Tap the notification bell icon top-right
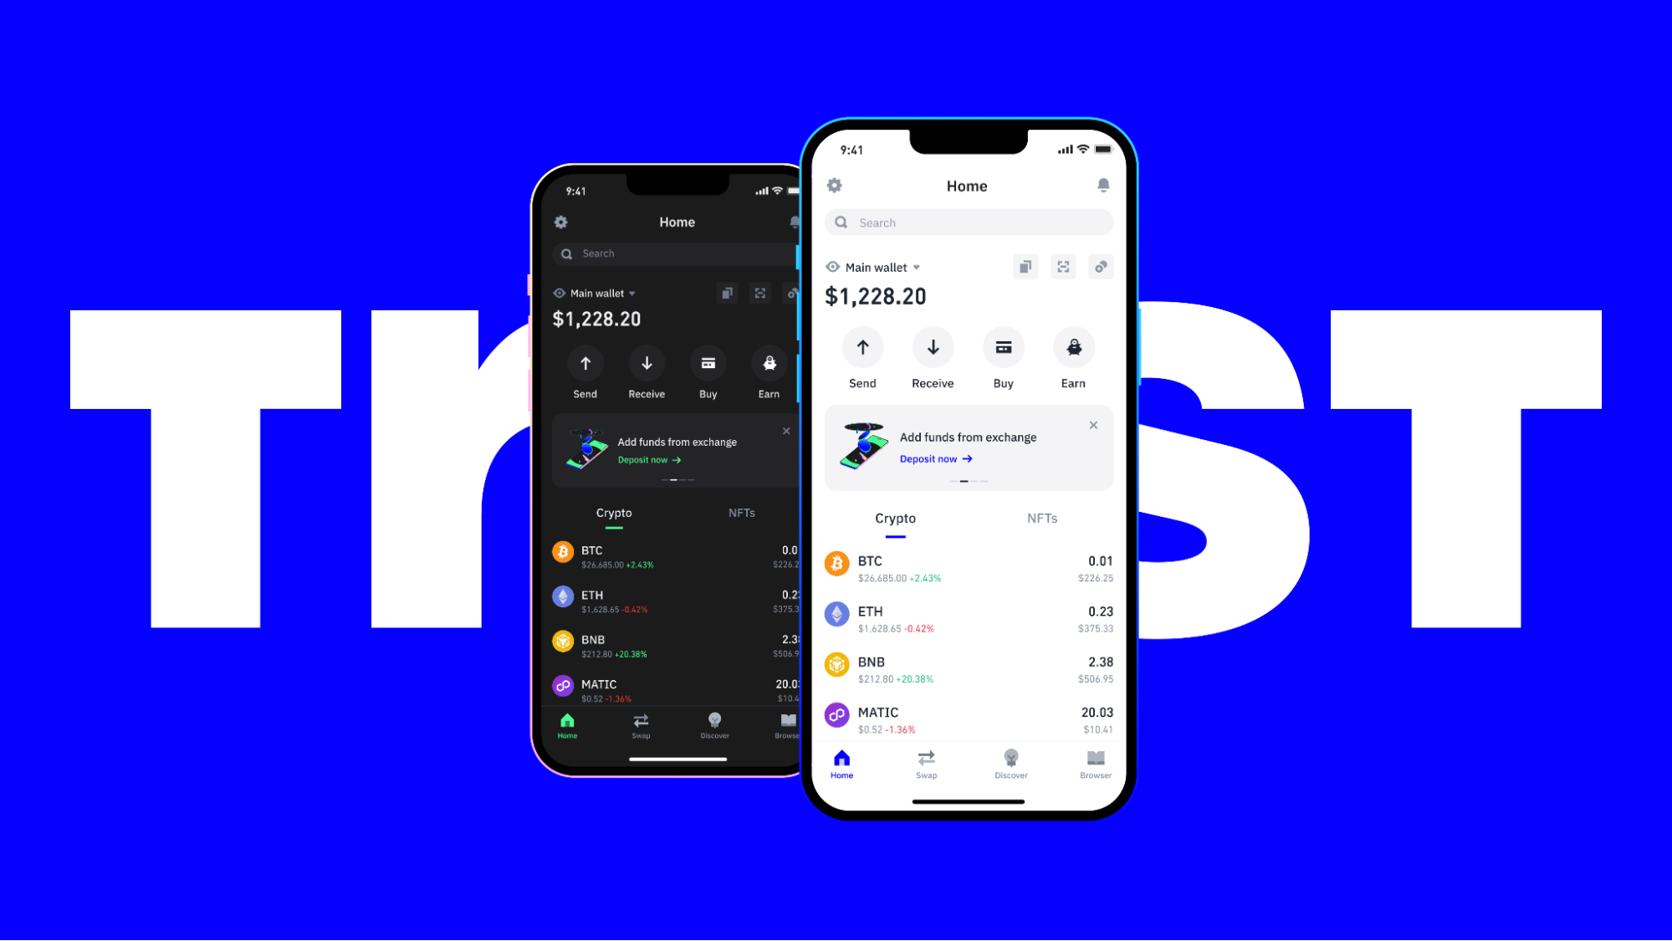Image resolution: width=1672 pixels, height=941 pixels. (x=1102, y=185)
